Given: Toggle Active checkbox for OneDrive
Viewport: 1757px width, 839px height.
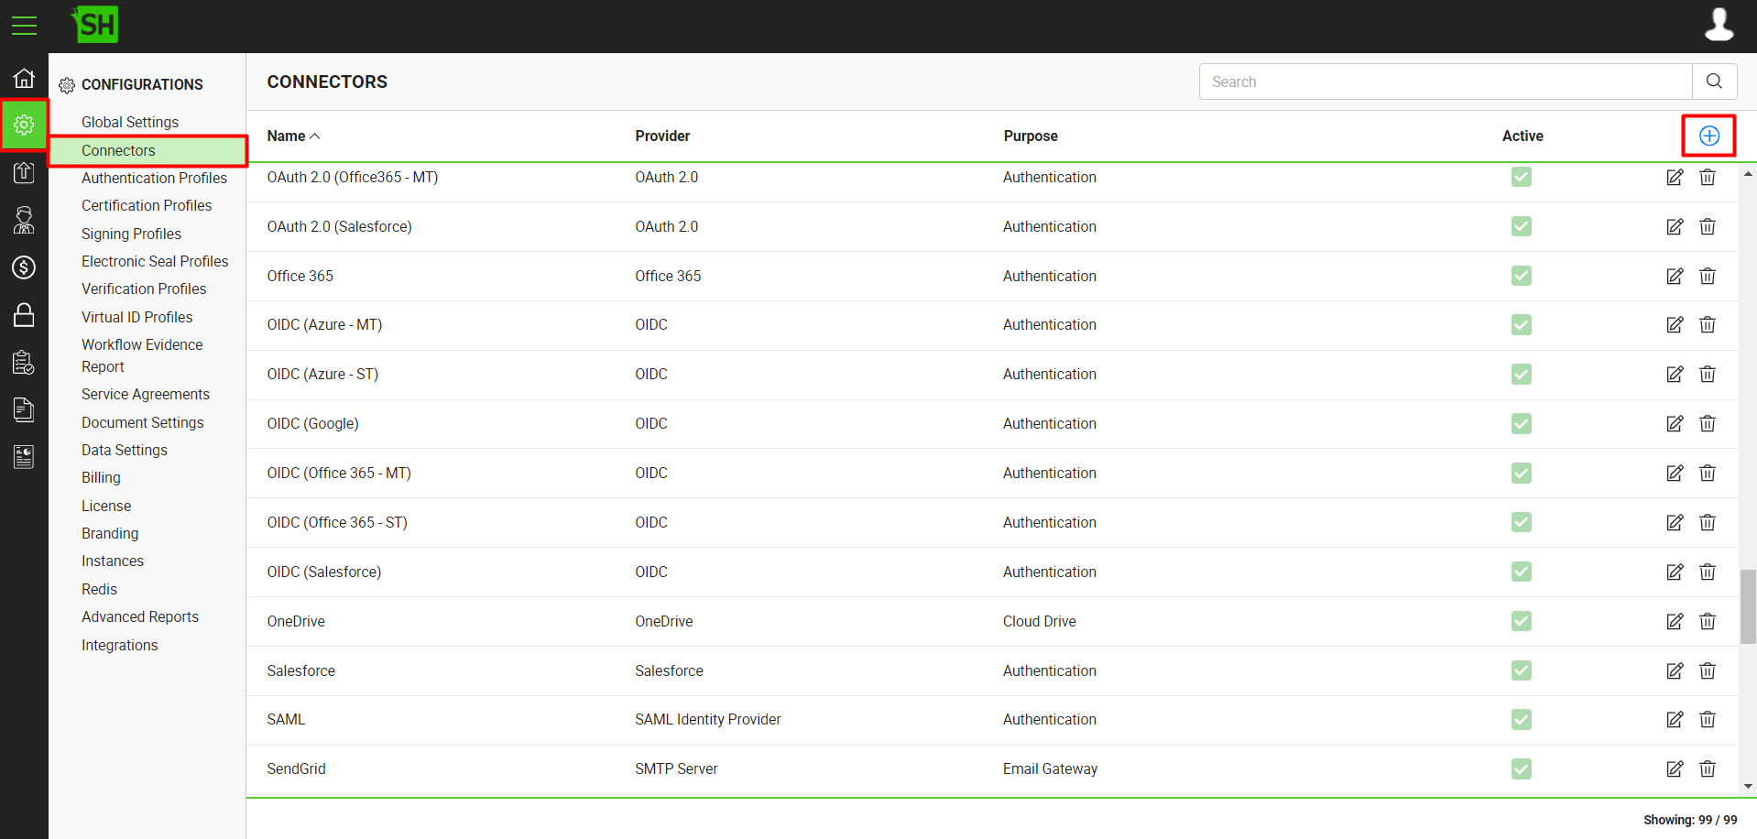Looking at the screenshot, I should coord(1522,621).
